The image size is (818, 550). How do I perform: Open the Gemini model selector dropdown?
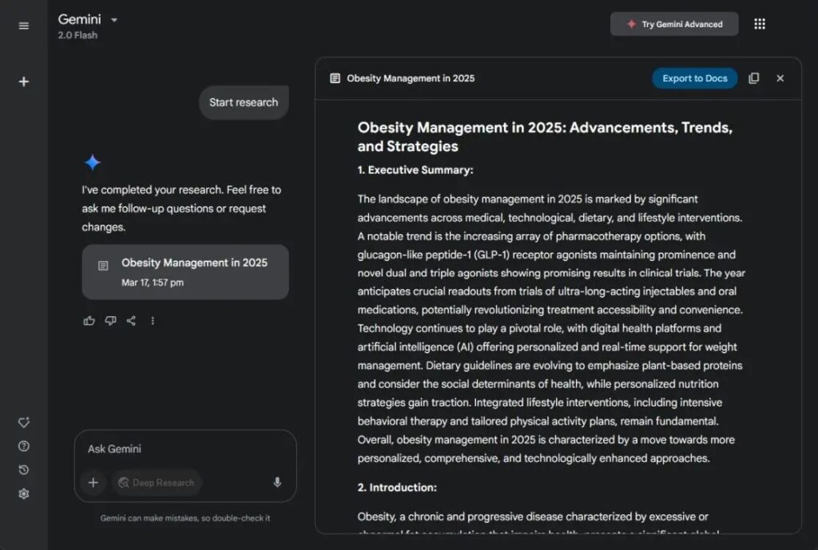[x=113, y=18]
